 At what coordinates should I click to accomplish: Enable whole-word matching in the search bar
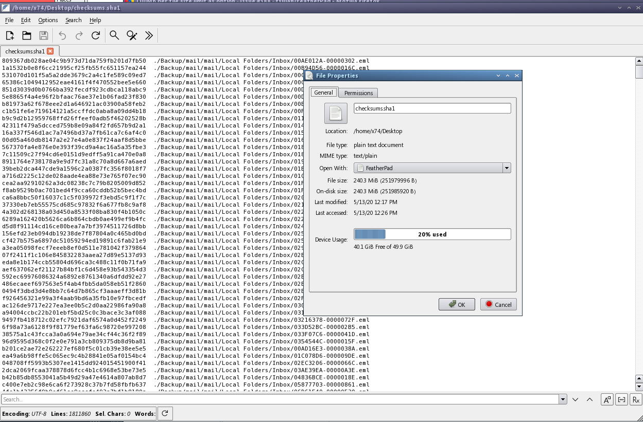pos(622,399)
